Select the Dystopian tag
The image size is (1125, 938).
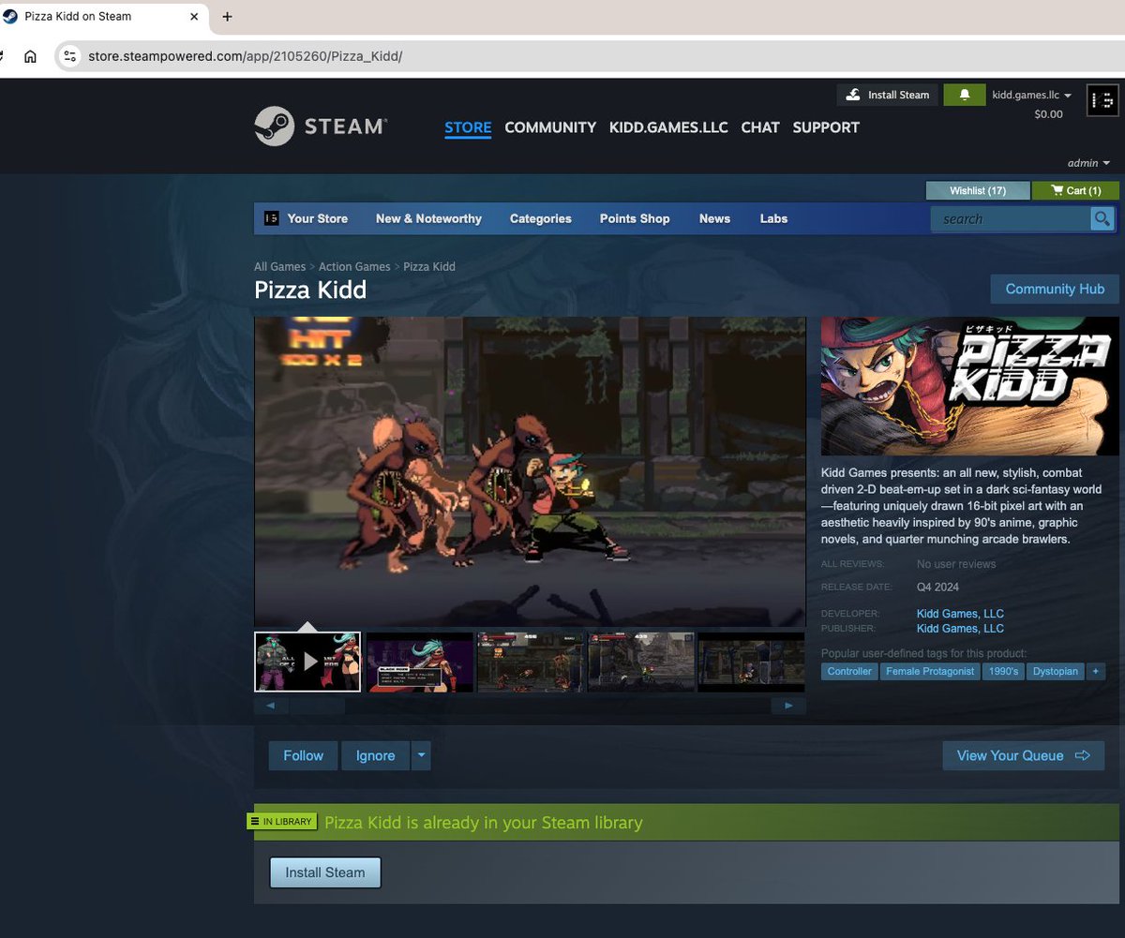[1055, 671]
